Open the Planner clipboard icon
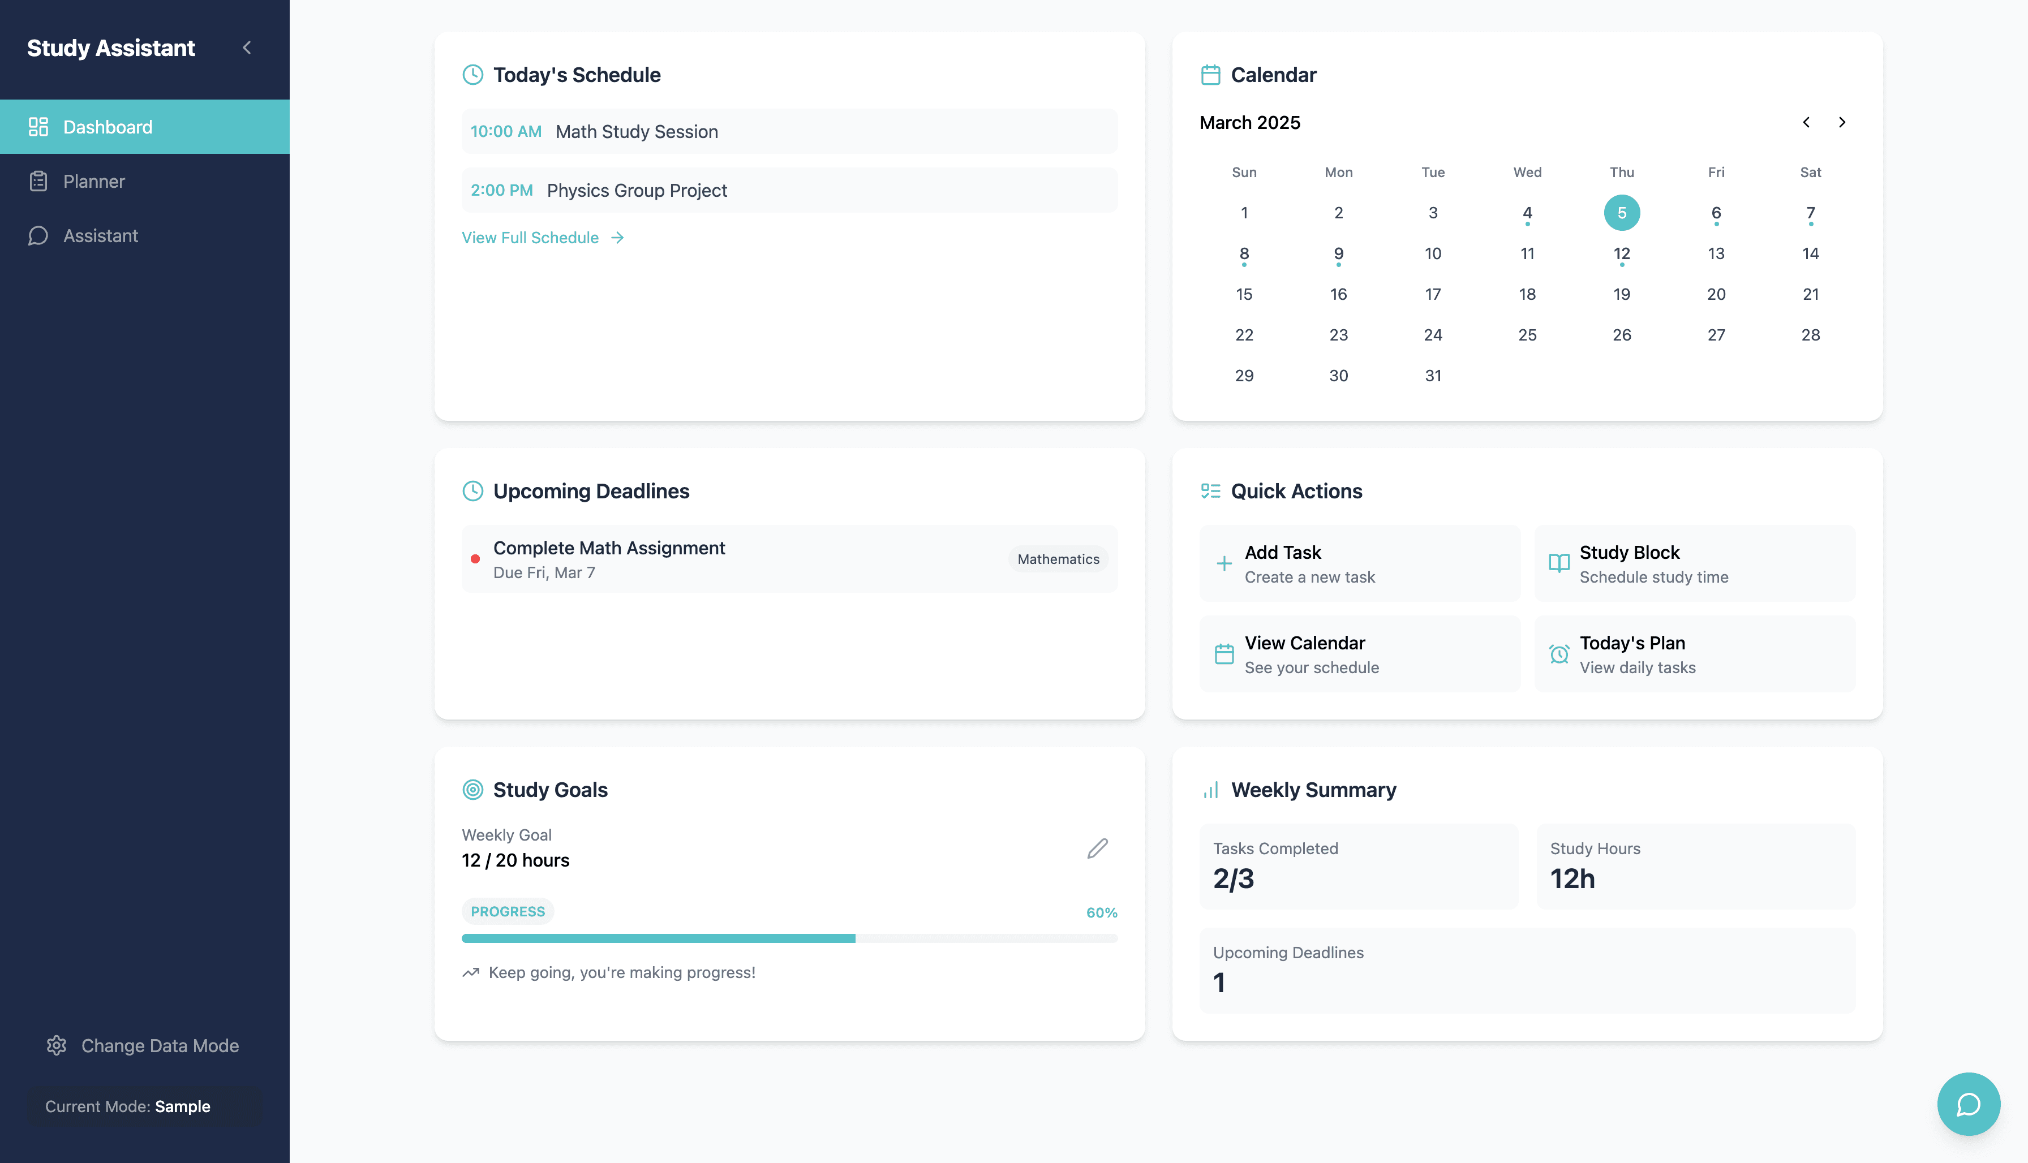 [39, 182]
